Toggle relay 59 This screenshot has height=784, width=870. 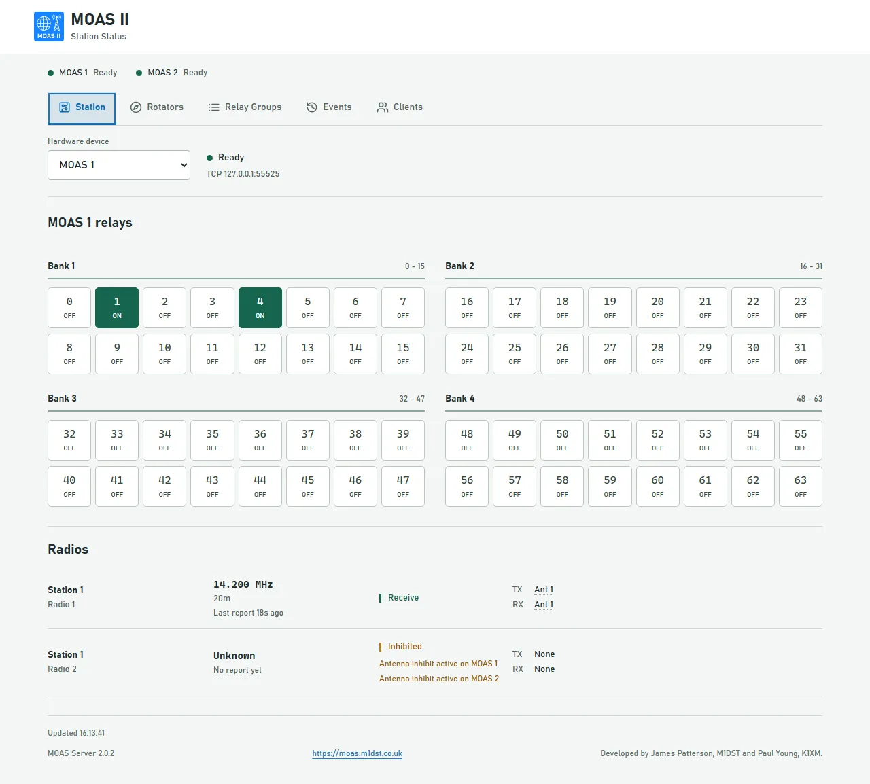click(x=610, y=486)
